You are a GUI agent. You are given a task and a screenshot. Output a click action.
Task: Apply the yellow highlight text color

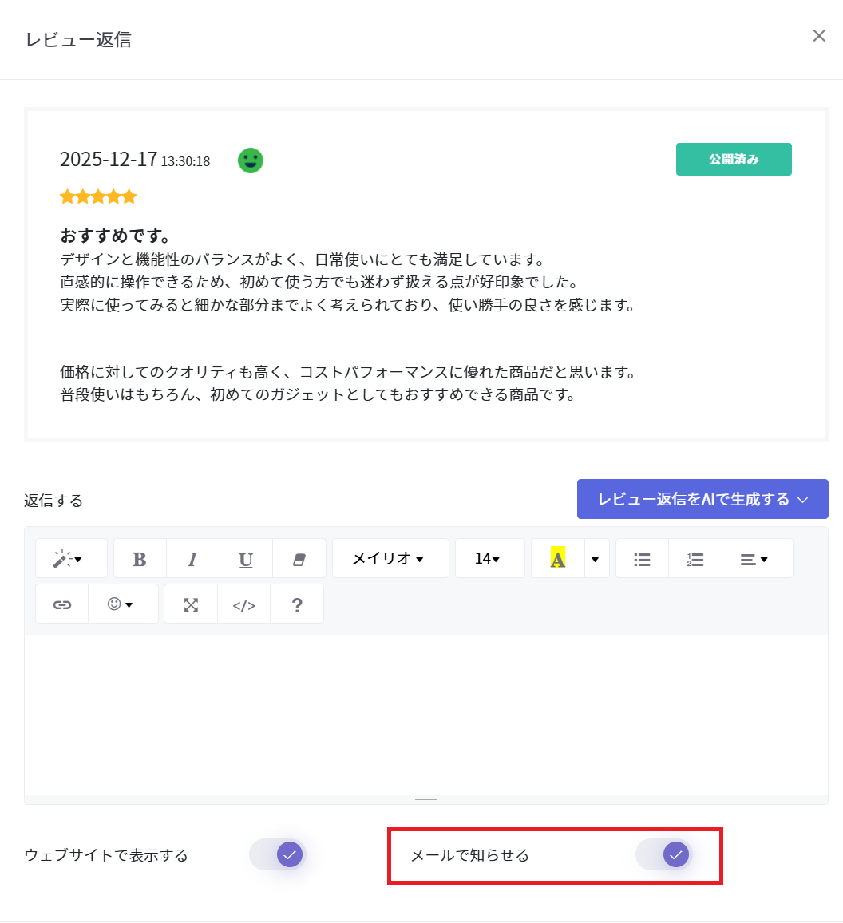[x=558, y=559]
